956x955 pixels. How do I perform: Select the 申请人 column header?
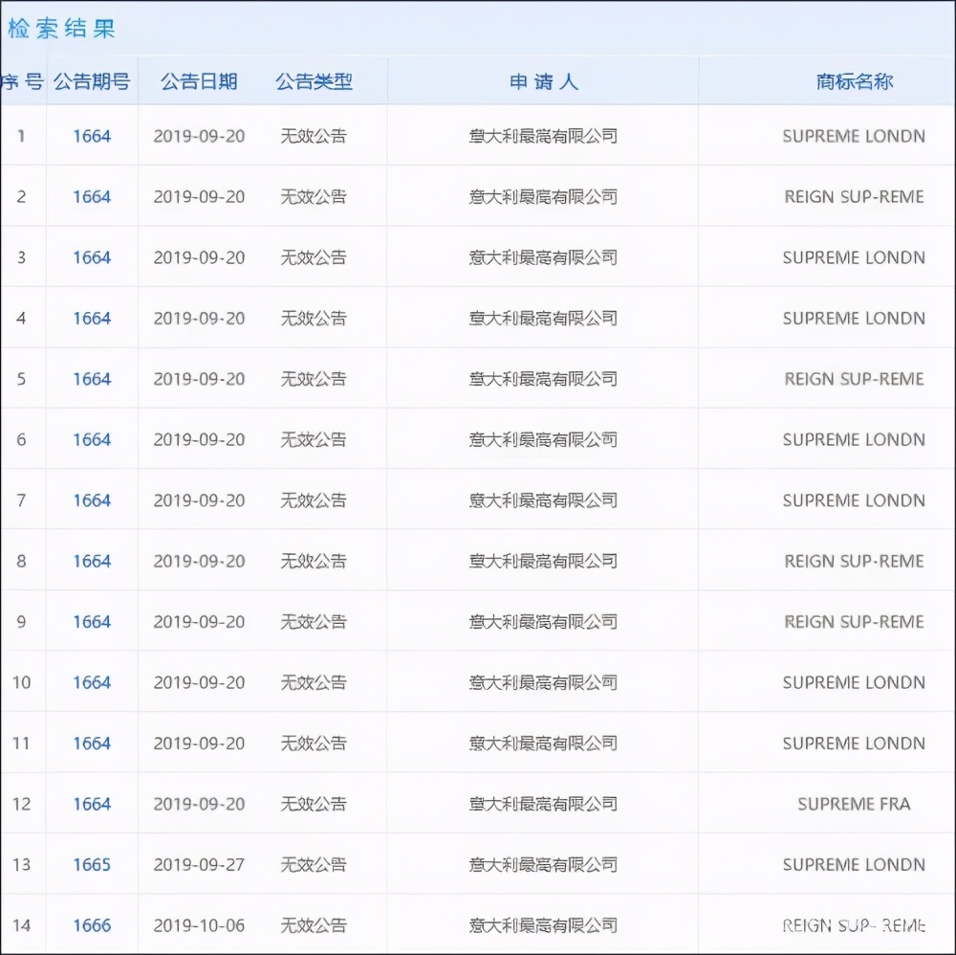coord(542,81)
